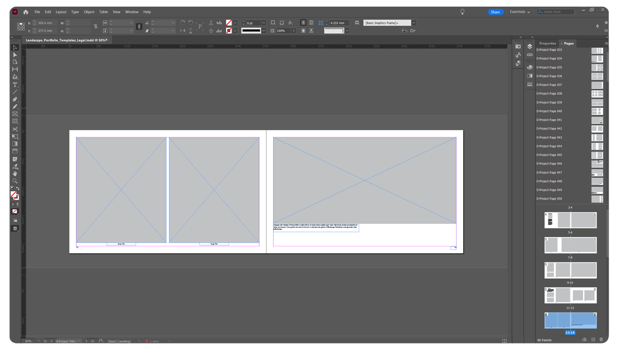Go to next page arrow
This screenshot has width=618, height=349.
87,341
